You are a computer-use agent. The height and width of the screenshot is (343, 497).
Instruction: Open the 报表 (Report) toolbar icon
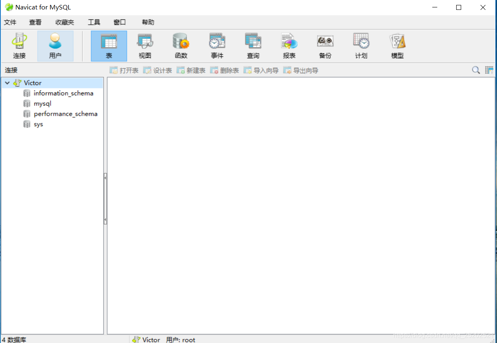[x=289, y=46]
